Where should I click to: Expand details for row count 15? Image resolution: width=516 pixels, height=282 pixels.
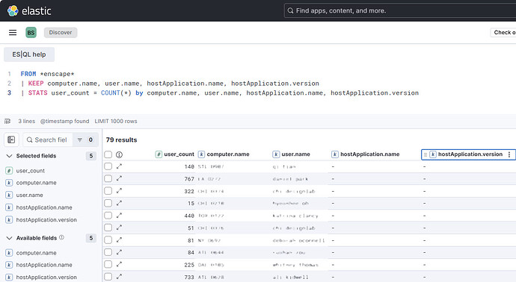(x=119, y=203)
